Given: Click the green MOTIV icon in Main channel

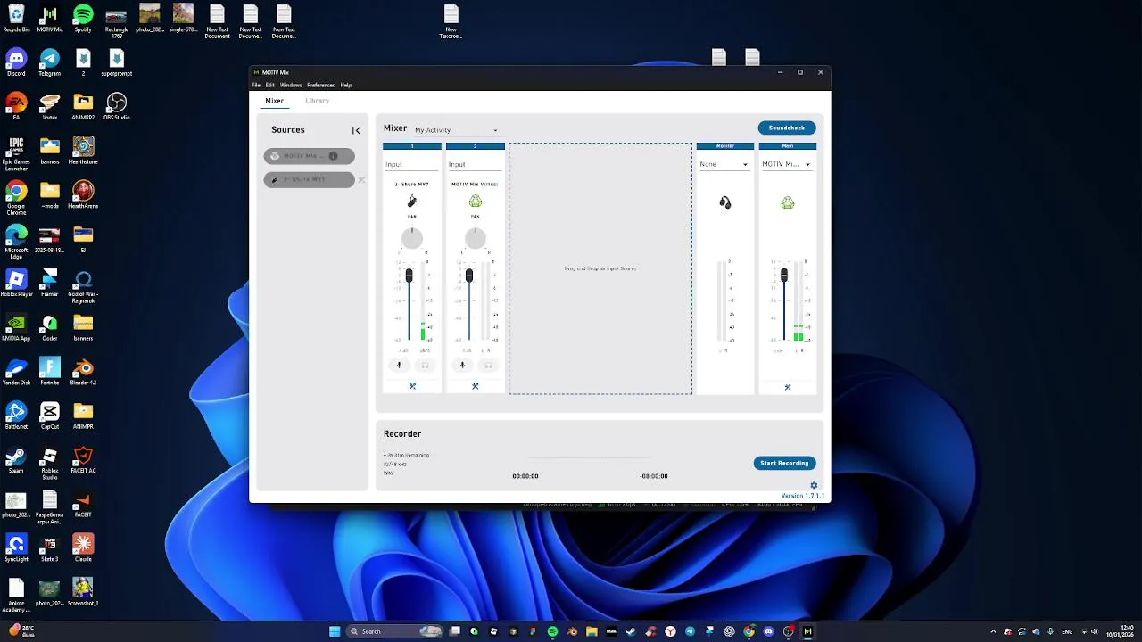Looking at the screenshot, I should 788,203.
